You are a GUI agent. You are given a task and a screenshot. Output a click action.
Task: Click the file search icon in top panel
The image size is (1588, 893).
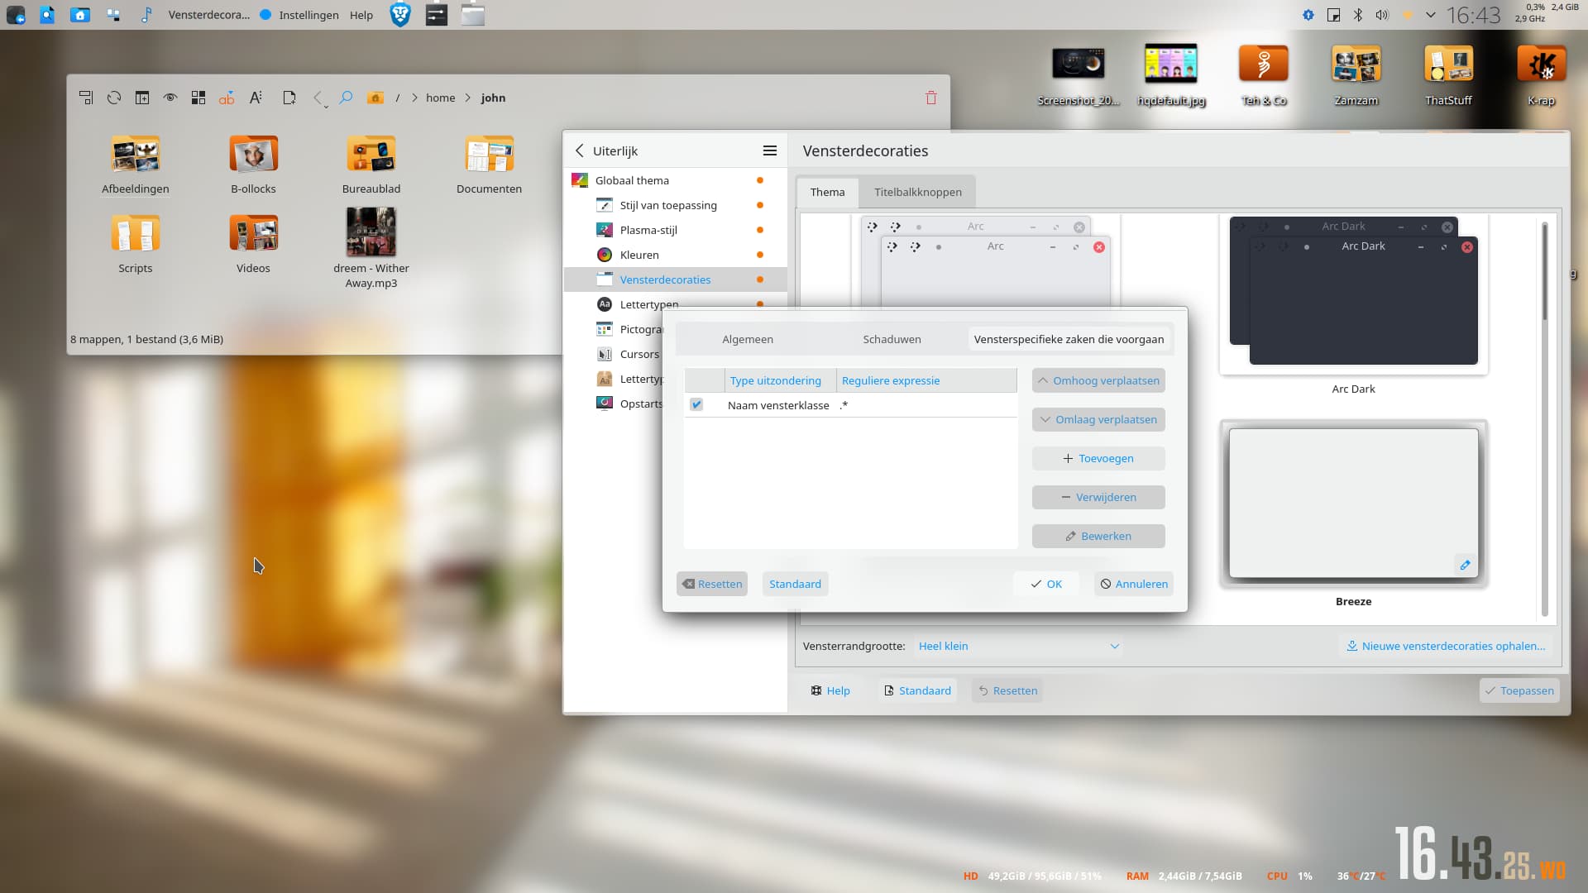(47, 14)
